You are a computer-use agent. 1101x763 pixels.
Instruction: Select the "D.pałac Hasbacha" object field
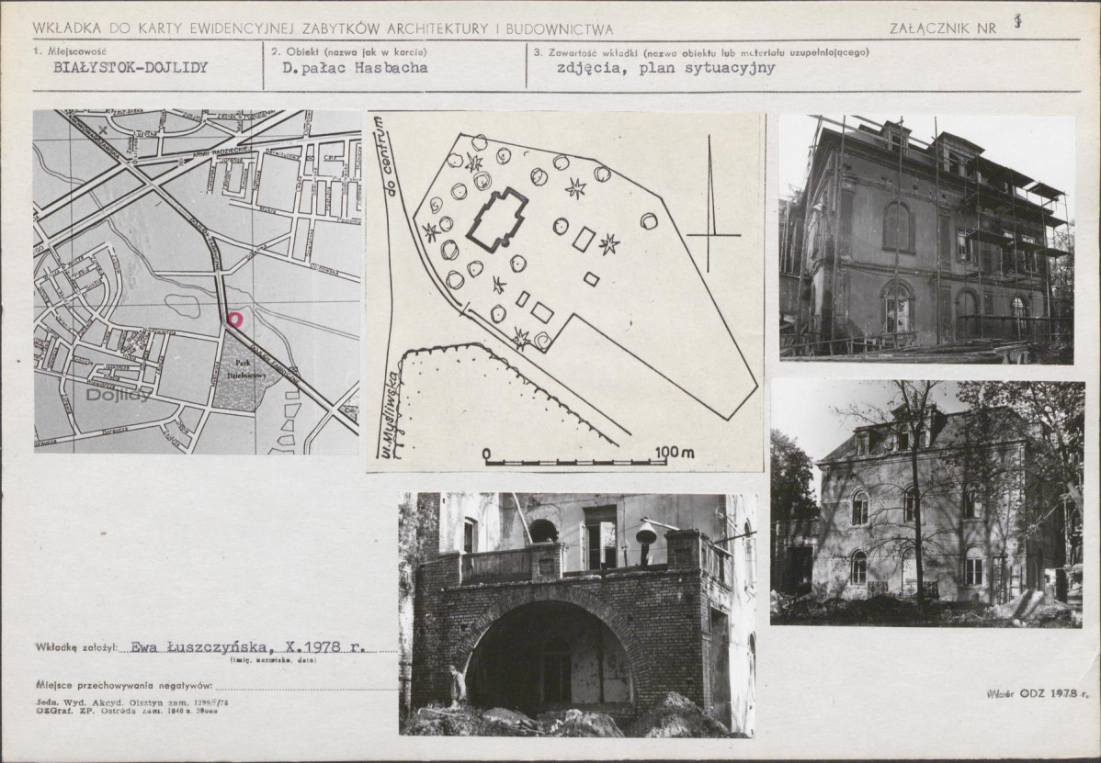[x=355, y=68]
